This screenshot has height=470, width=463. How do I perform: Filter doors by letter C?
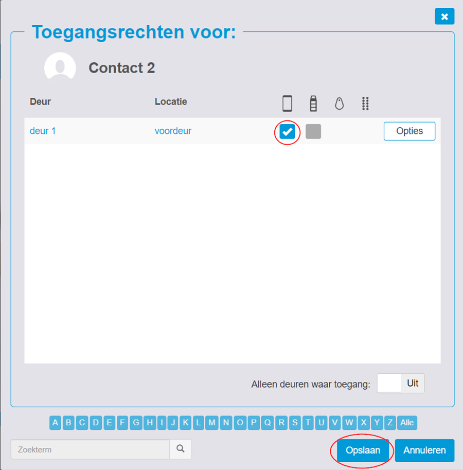(x=82, y=423)
